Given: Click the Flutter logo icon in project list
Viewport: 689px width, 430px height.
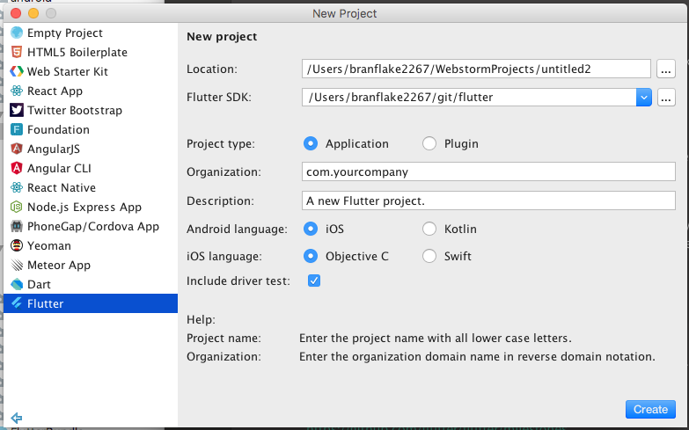Looking at the screenshot, I should [17, 303].
